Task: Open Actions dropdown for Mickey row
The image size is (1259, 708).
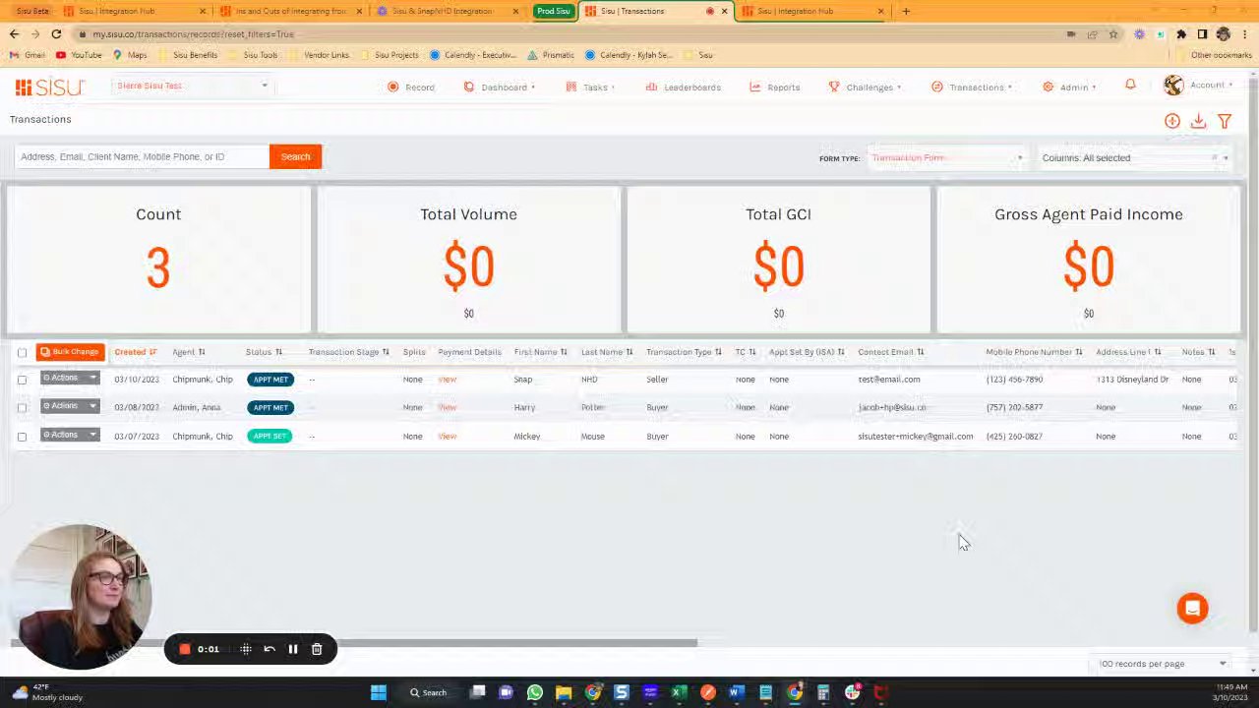Action: (69, 435)
